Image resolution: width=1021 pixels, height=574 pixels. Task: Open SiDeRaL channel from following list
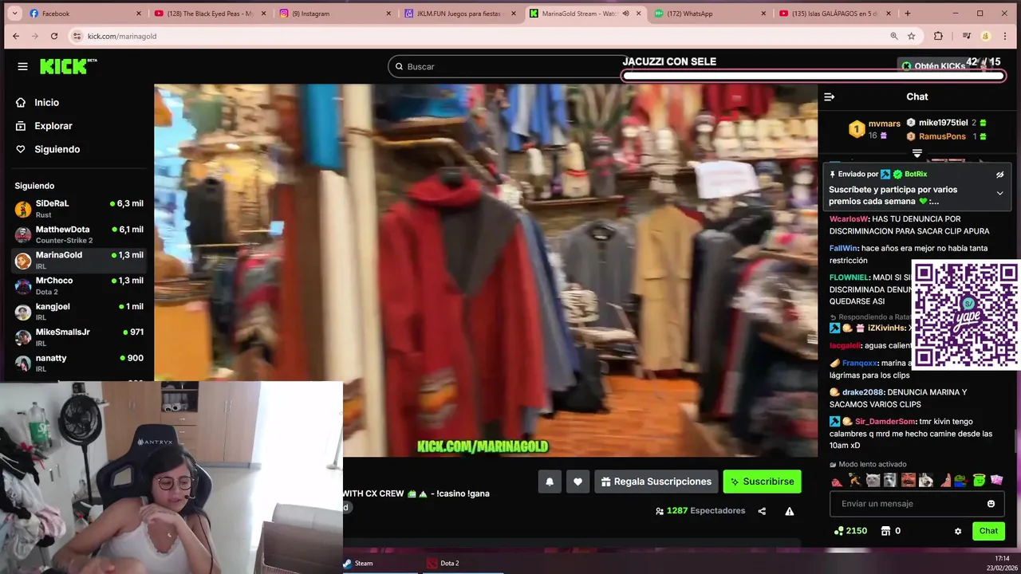79,209
